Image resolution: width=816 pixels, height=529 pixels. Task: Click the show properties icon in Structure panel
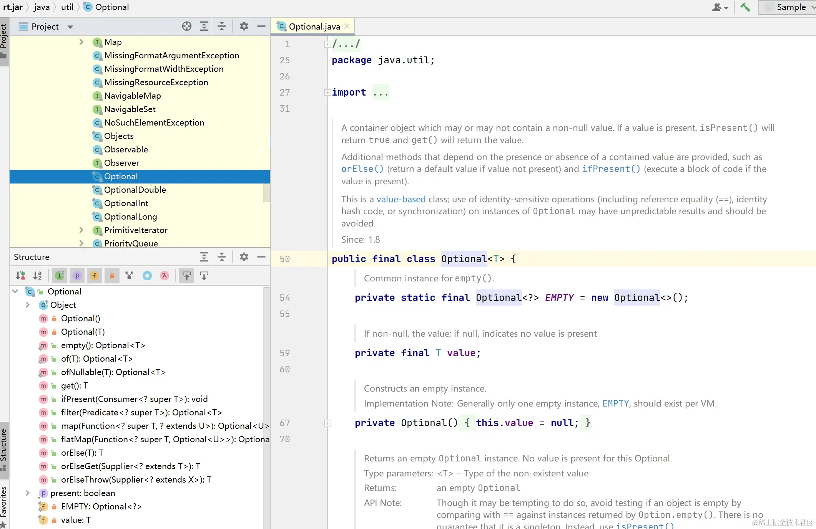(x=77, y=276)
